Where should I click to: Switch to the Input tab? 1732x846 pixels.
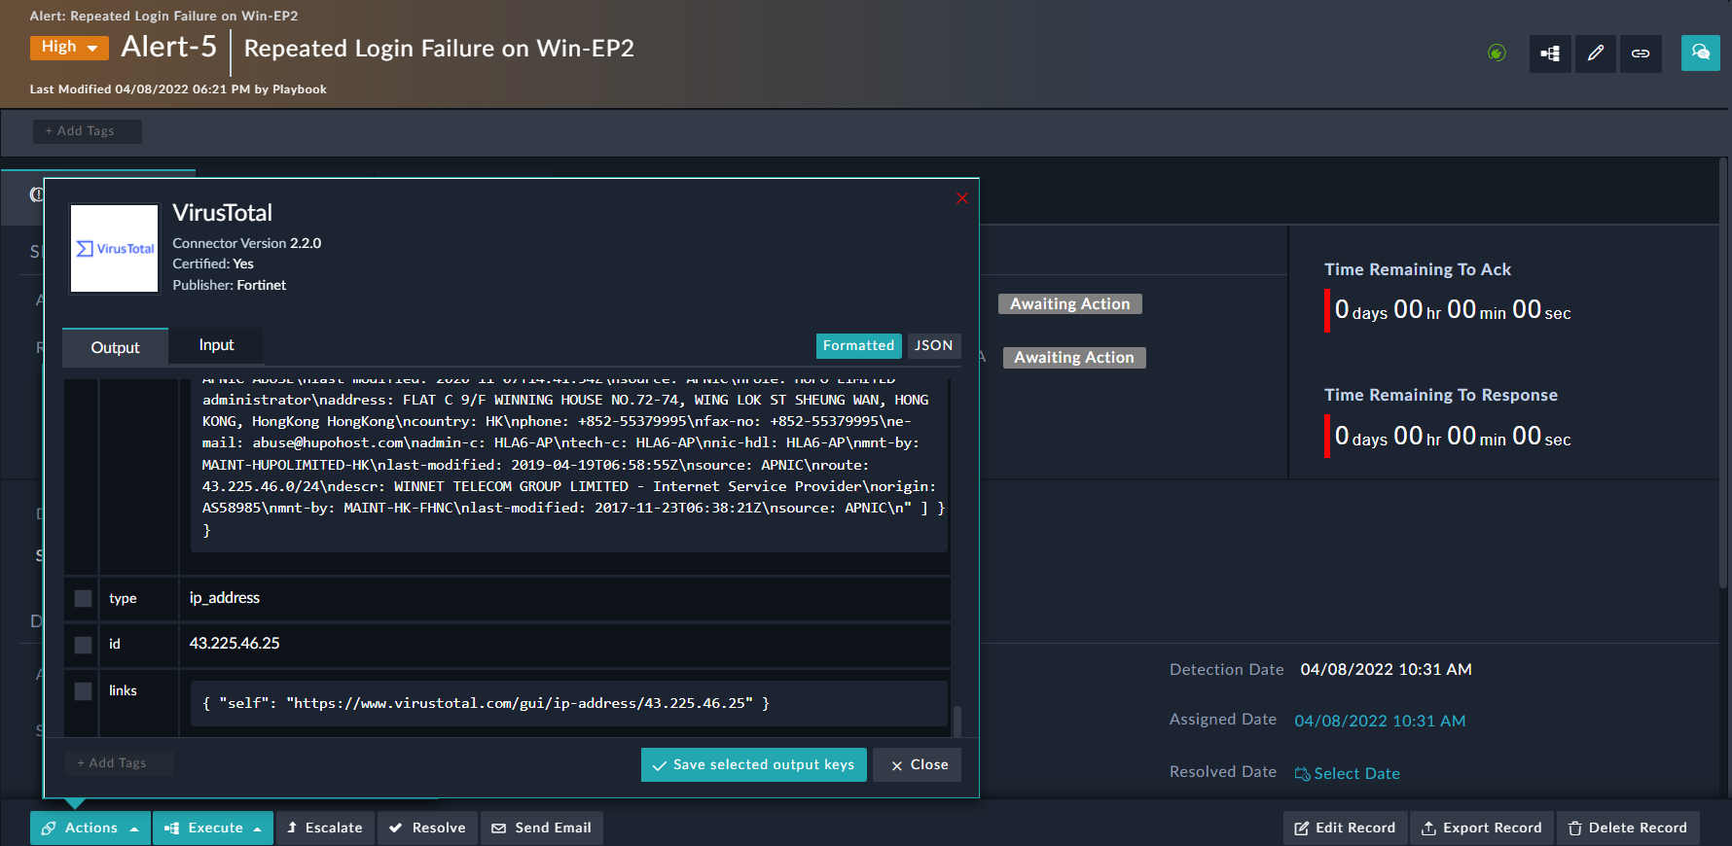(216, 345)
